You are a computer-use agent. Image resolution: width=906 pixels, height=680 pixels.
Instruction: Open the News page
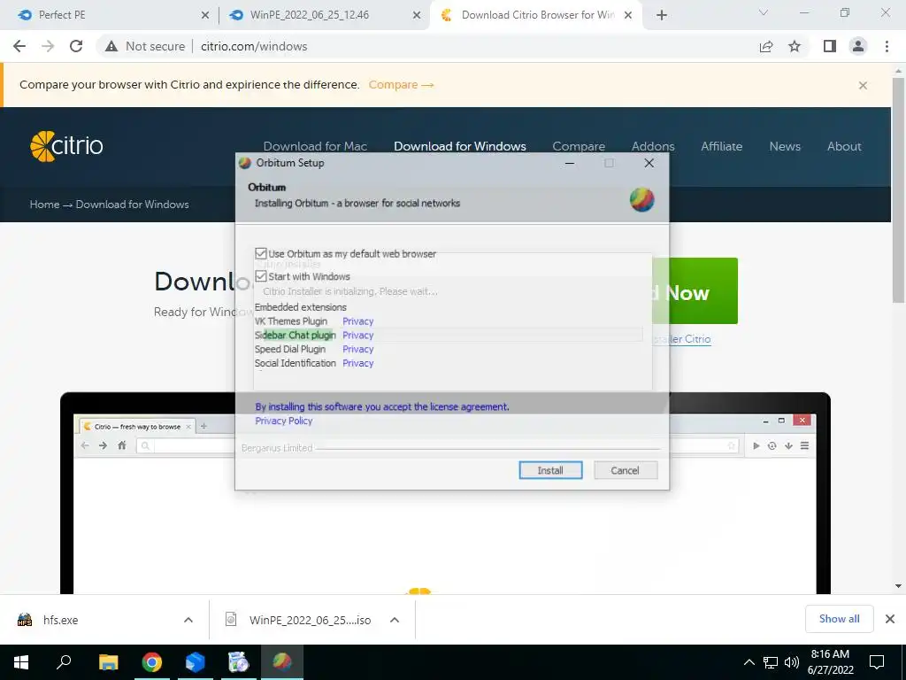click(785, 146)
